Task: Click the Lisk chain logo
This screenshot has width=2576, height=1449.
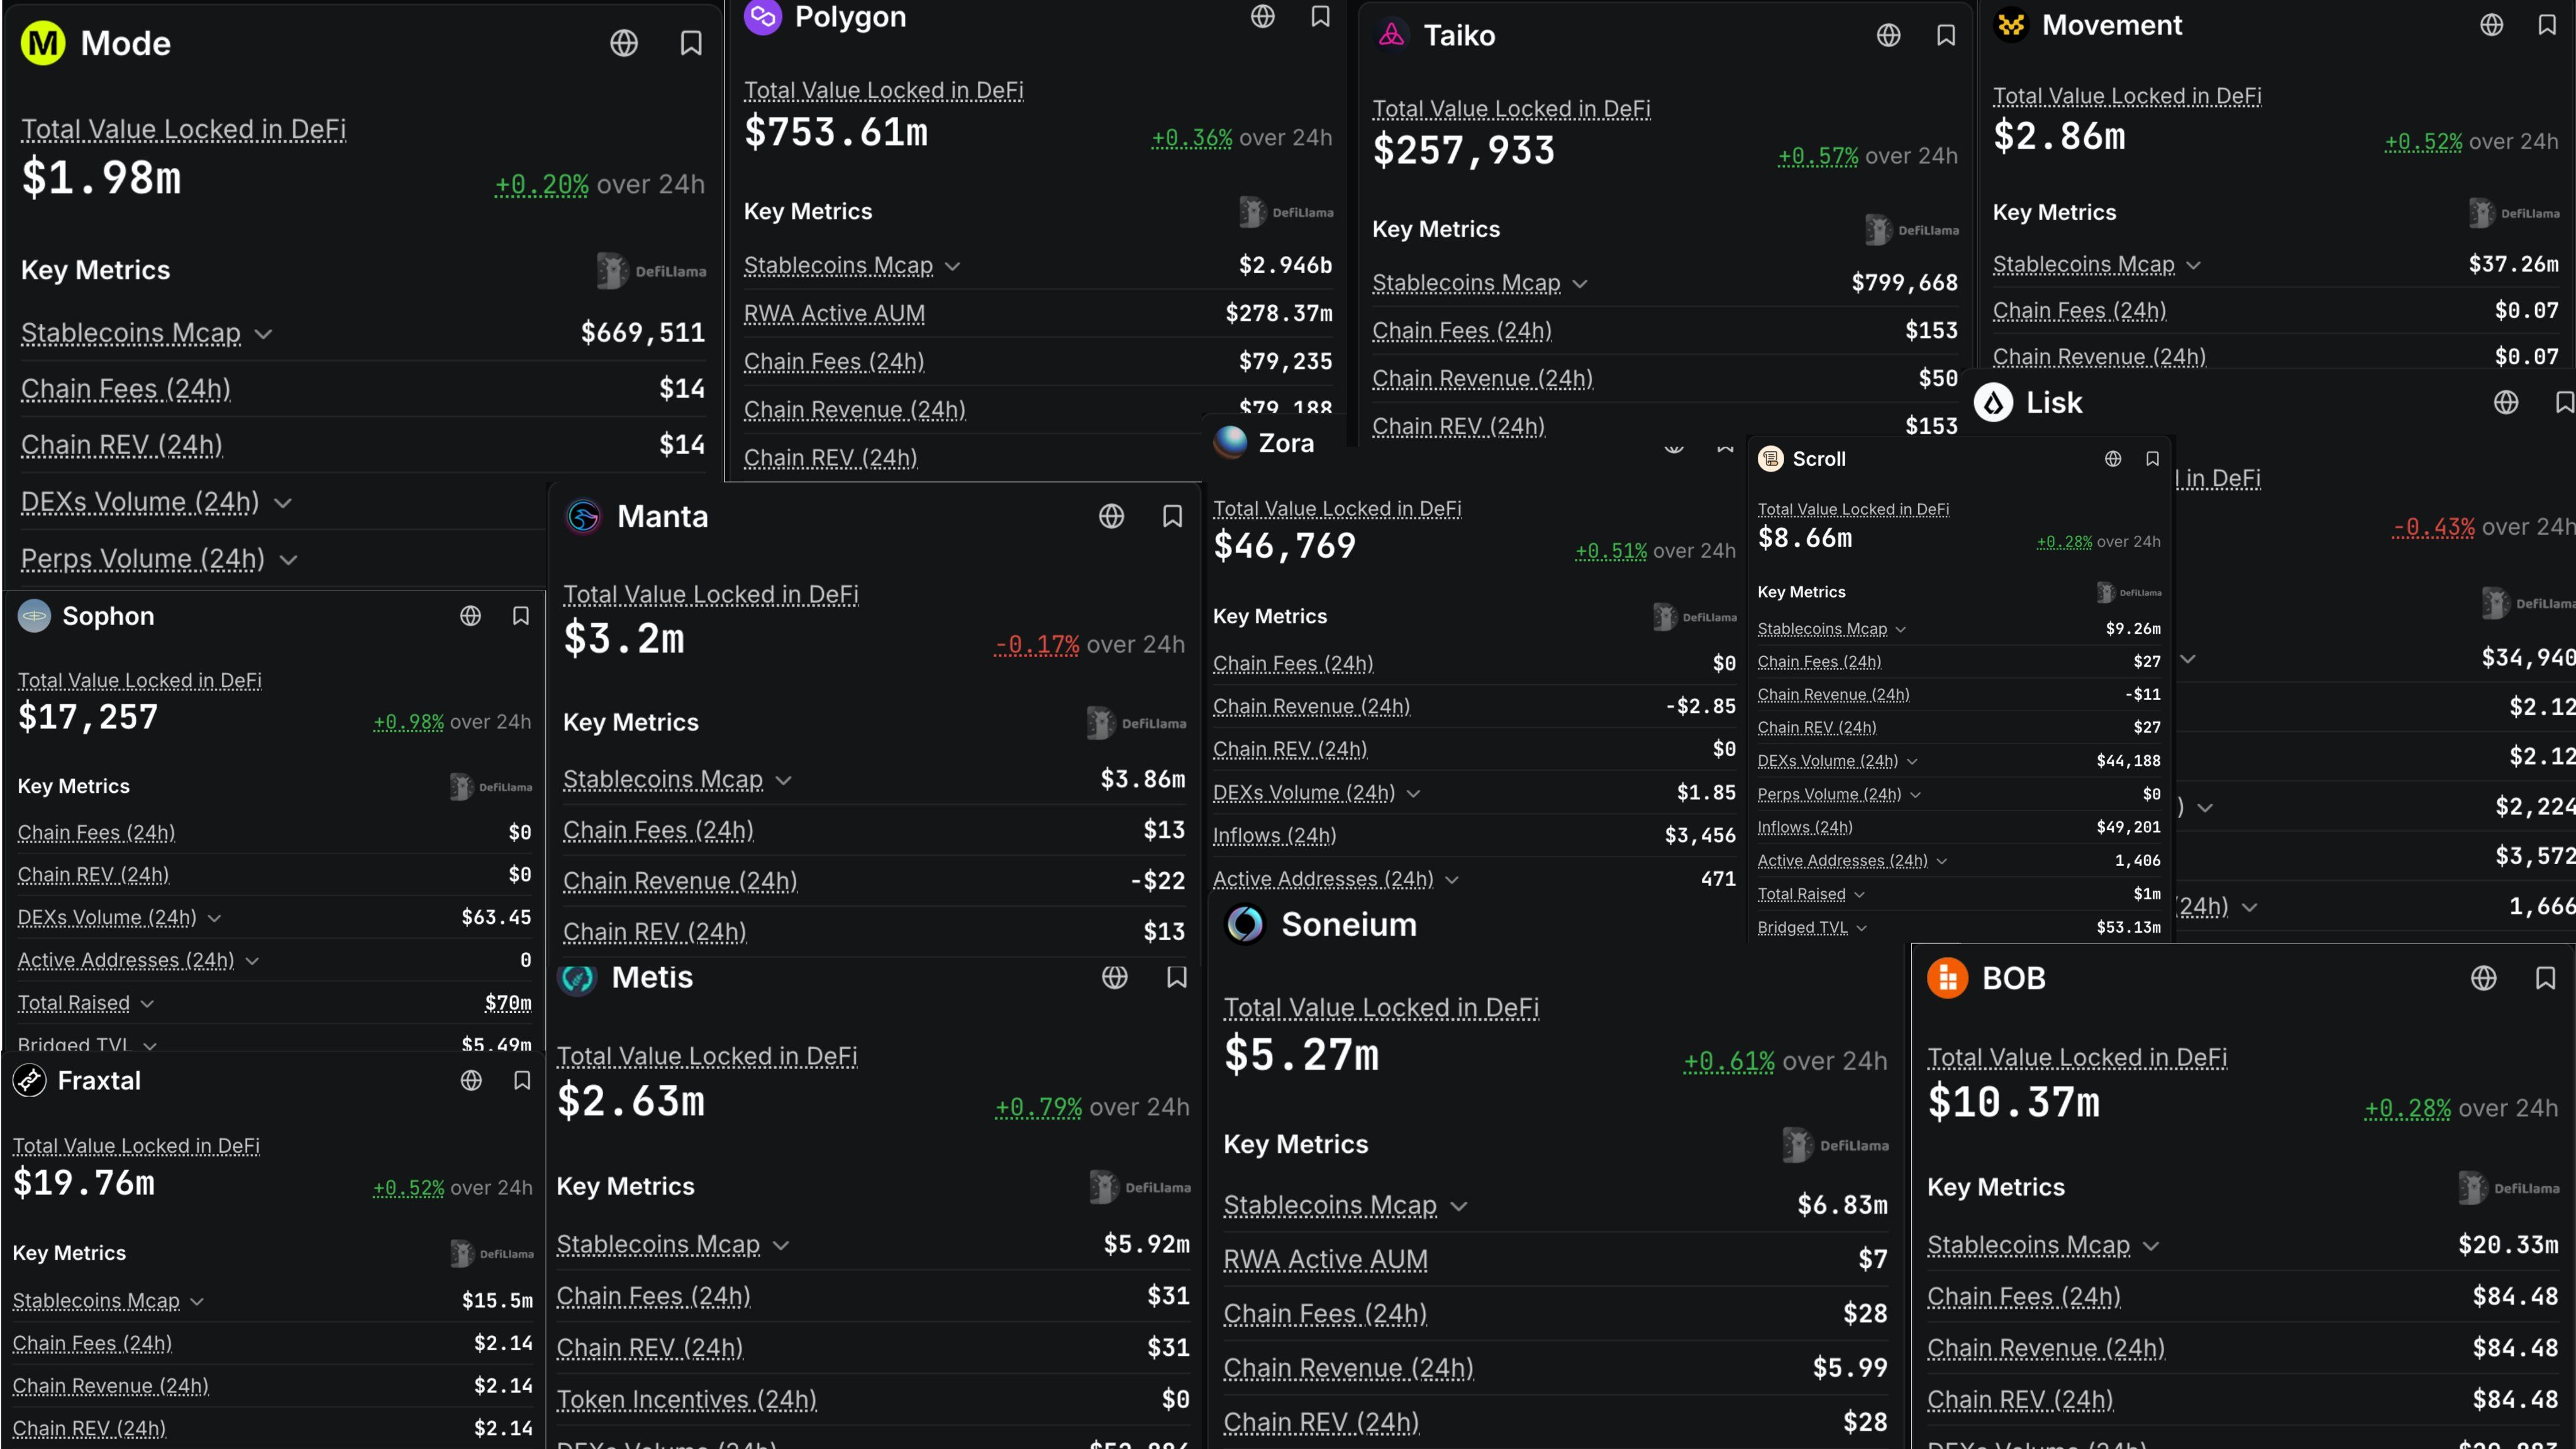Action: (1993, 402)
